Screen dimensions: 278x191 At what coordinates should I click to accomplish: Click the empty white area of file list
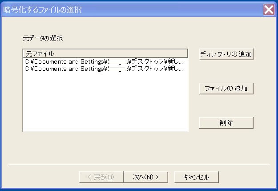(105, 101)
